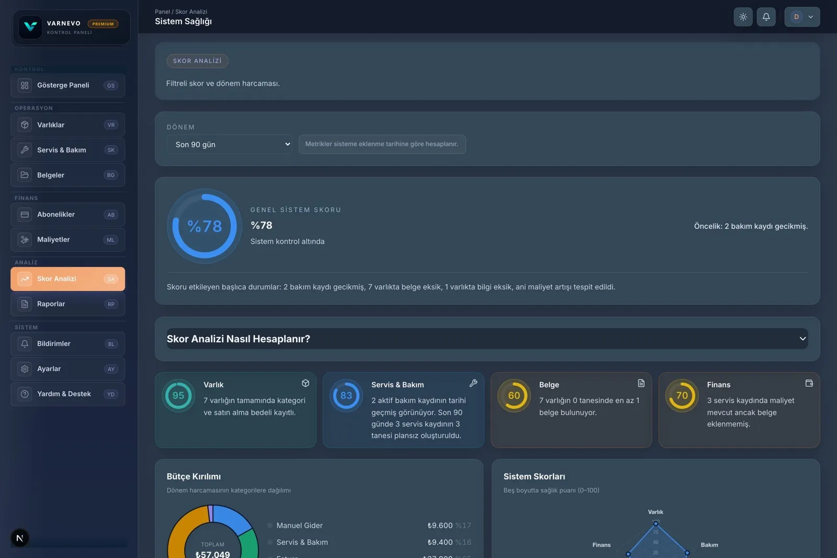This screenshot has height=558, width=837.
Task: Click the Belge score ring 60
Action: pyautogui.click(x=514, y=396)
